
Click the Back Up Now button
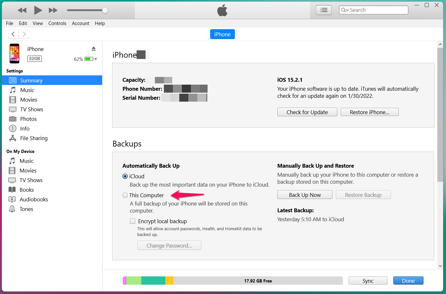tap(305, 195)
